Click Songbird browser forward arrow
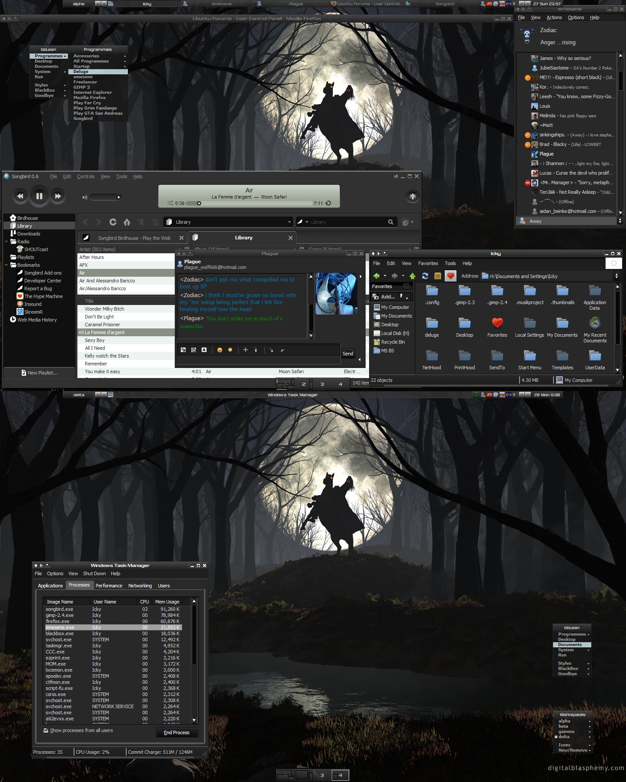 point(99,222)
